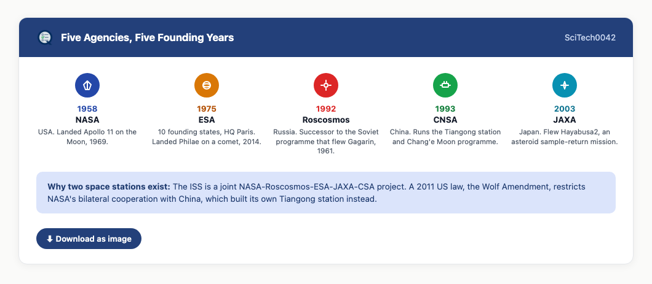Click the Hayabusa2 description under JAXA
The height and width of the screenshot is (284, 652).
[x=565, y=137]
